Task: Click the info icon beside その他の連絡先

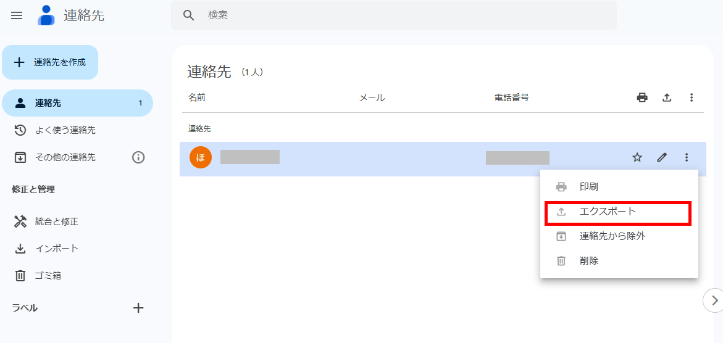Action: [x=138, y=157]
